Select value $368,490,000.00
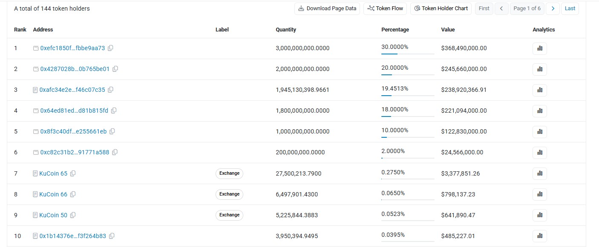599x247 pixels. 464,48
